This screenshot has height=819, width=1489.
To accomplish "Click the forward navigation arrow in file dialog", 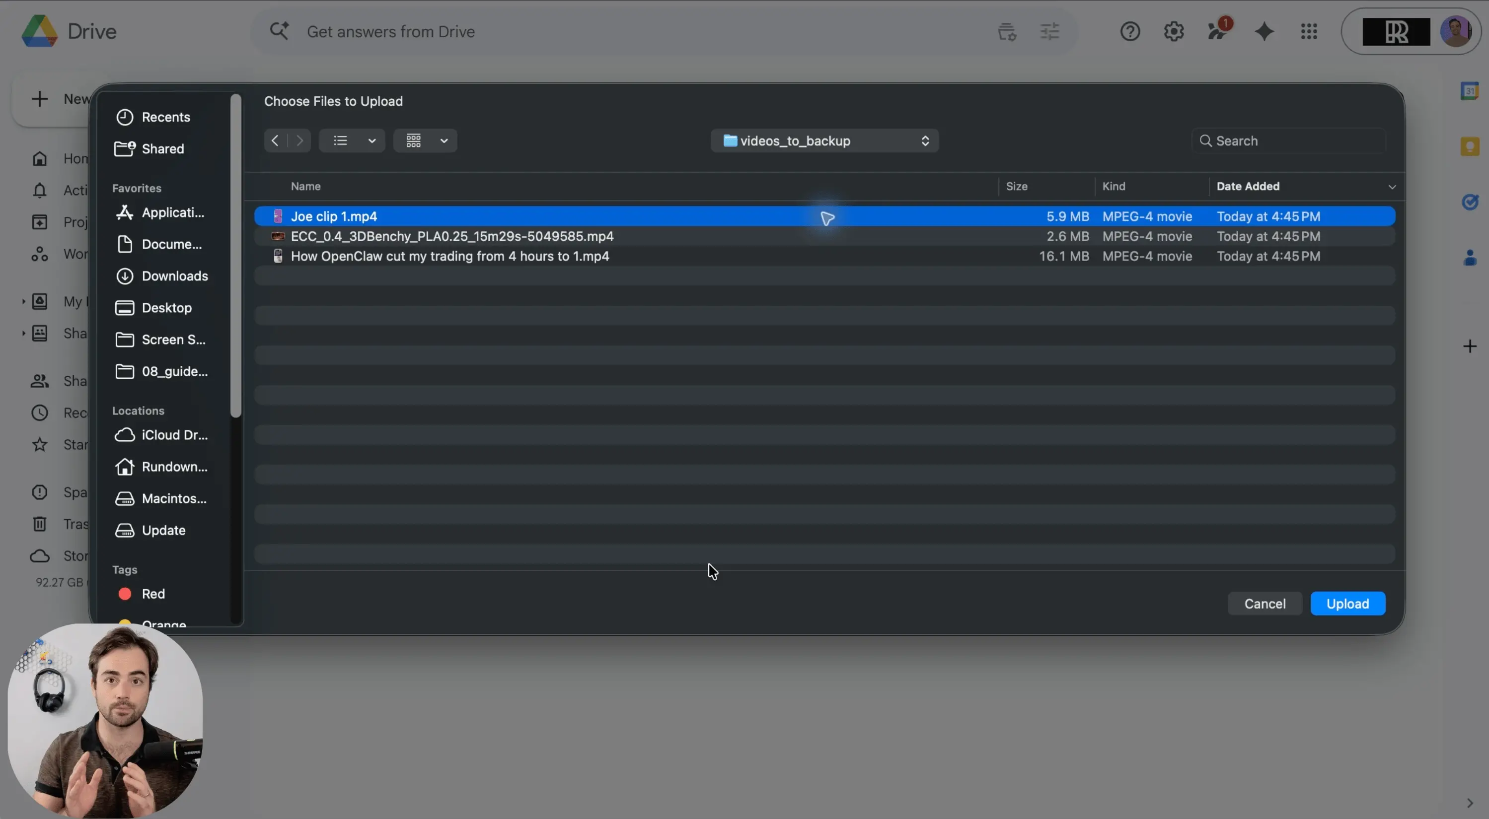I will pyautogui.click(x=299, y=140).
